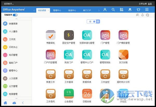156x107 pixels.
Task: Click the cloud icon in sidebar footer
Action: (14, 103)
